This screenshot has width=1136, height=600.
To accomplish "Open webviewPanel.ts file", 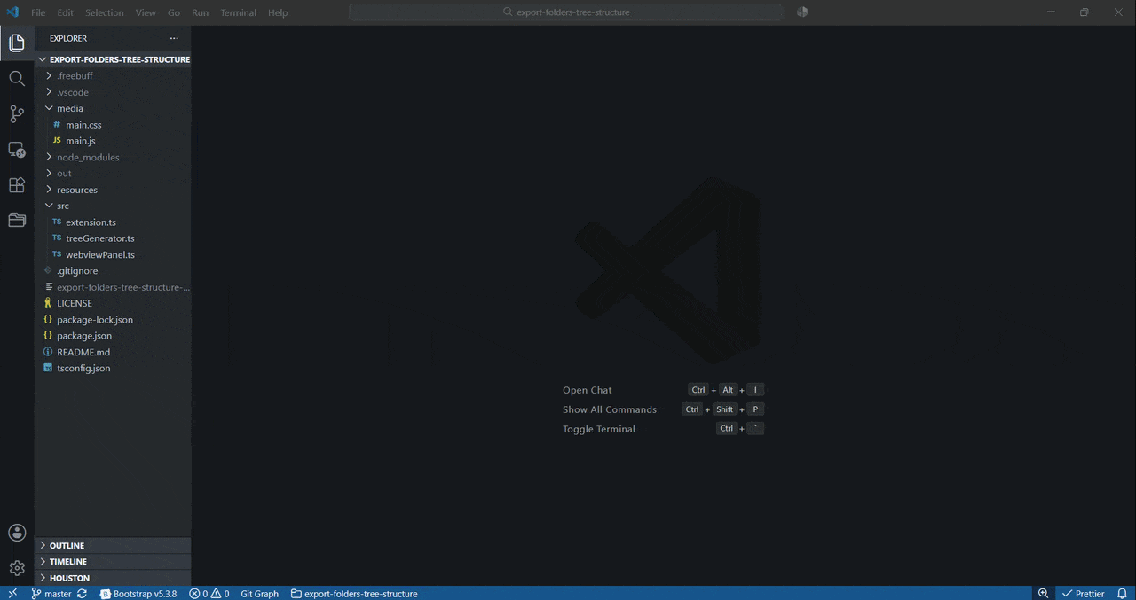I will (x=113, y=254).
